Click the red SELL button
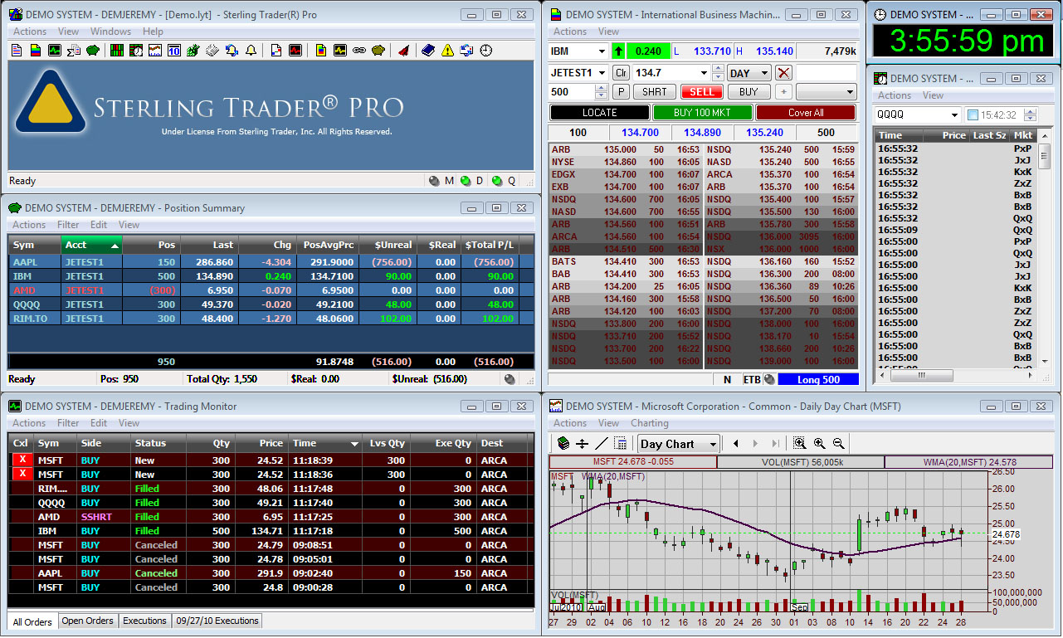1063x638 pixels. point(701,92)
